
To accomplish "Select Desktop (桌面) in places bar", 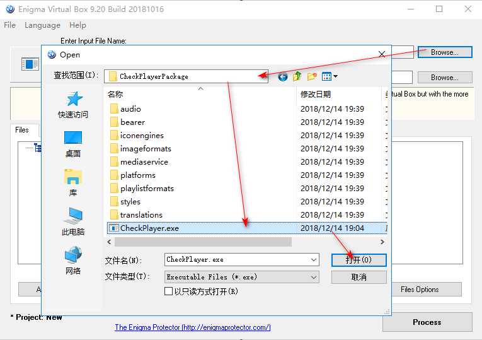I will pyautogui.click(x=73, y=144).
